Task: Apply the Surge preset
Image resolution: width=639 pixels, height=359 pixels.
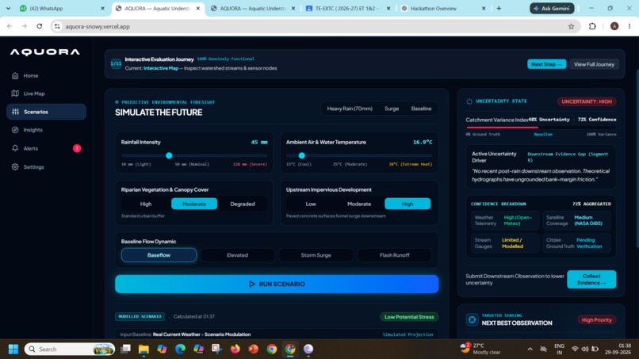Action: (392, 109)
